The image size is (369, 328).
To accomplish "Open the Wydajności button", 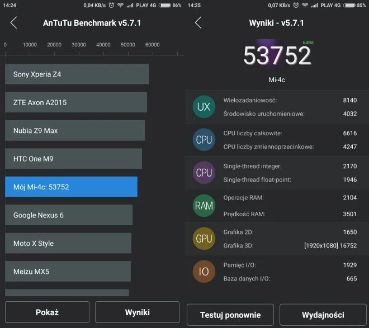I will 323,315.
